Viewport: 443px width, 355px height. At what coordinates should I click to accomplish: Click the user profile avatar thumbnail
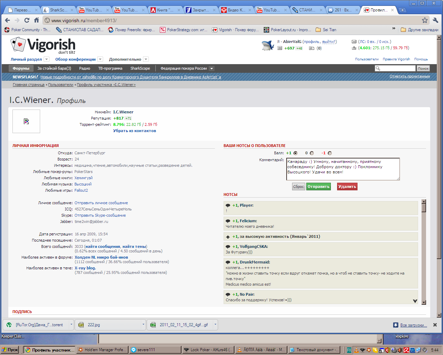26,121
